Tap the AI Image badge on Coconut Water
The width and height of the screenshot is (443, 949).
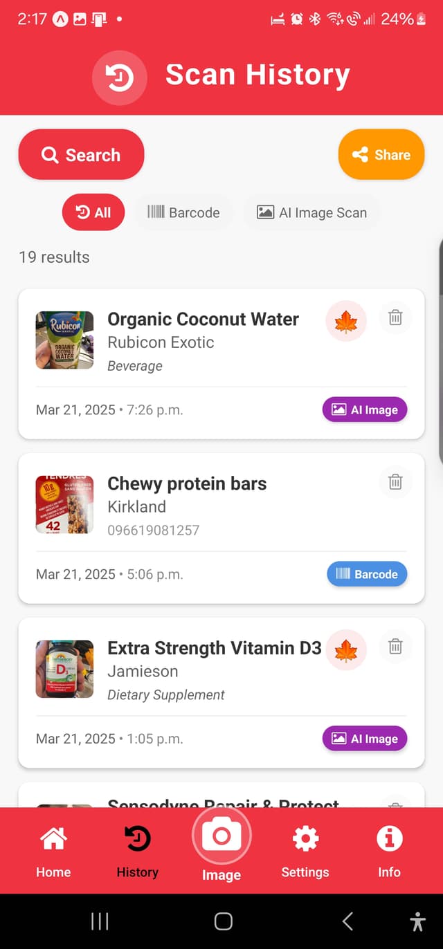coord(364,409)
